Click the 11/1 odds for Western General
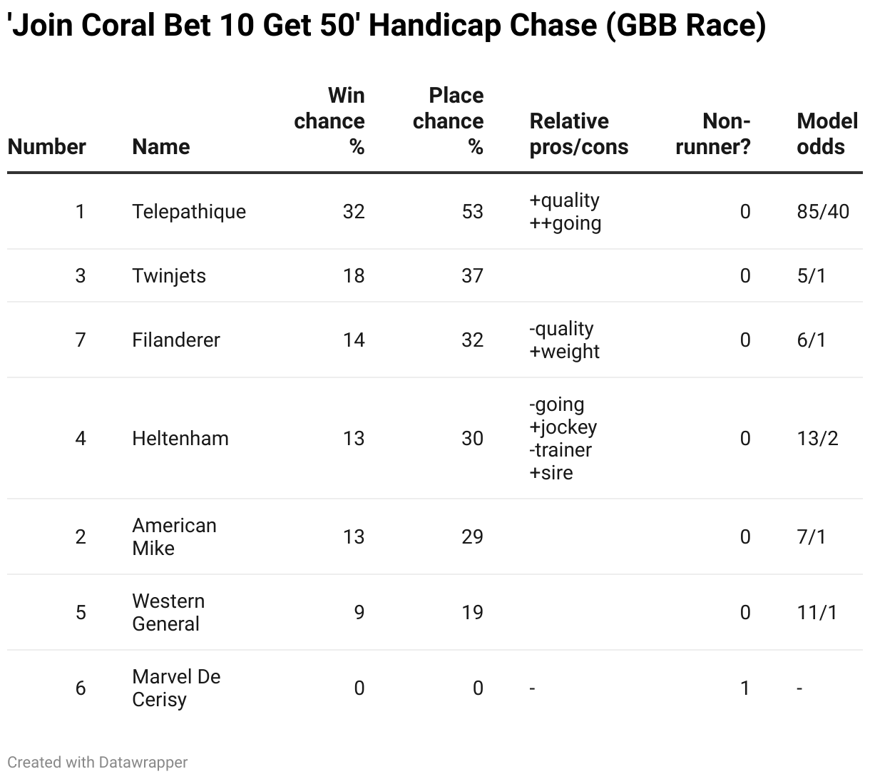870x779 pixels. click(x=817, y=613)
